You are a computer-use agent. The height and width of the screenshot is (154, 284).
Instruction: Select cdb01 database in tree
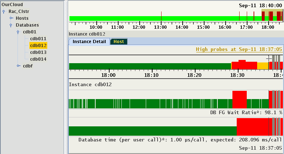(x=29, y=32)
